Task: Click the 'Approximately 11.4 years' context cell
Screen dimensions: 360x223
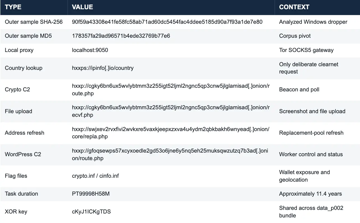Action: click(310, 194)
